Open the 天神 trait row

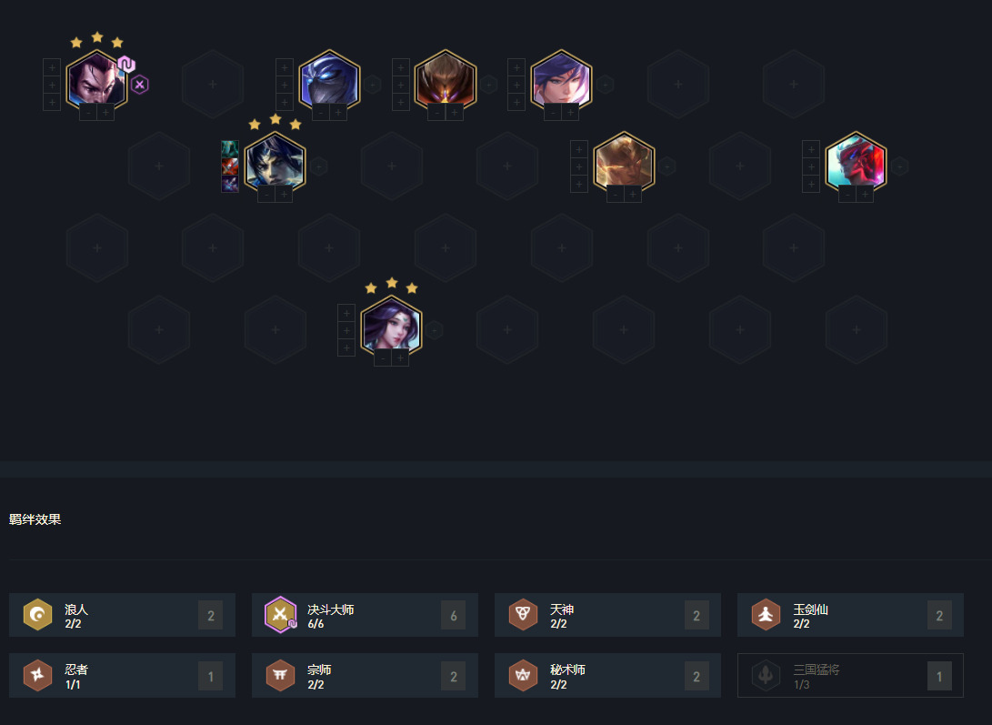(x=607, y=615)
